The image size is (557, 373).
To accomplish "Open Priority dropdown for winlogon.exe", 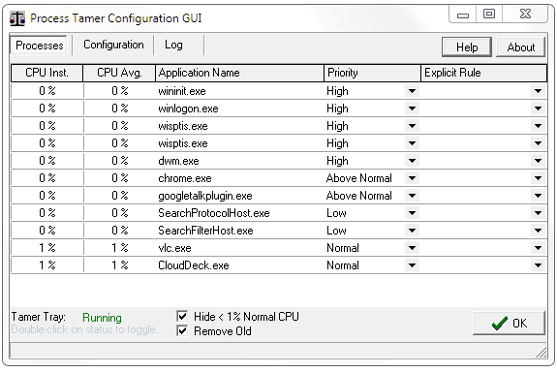I will click(x=412, y=109).
